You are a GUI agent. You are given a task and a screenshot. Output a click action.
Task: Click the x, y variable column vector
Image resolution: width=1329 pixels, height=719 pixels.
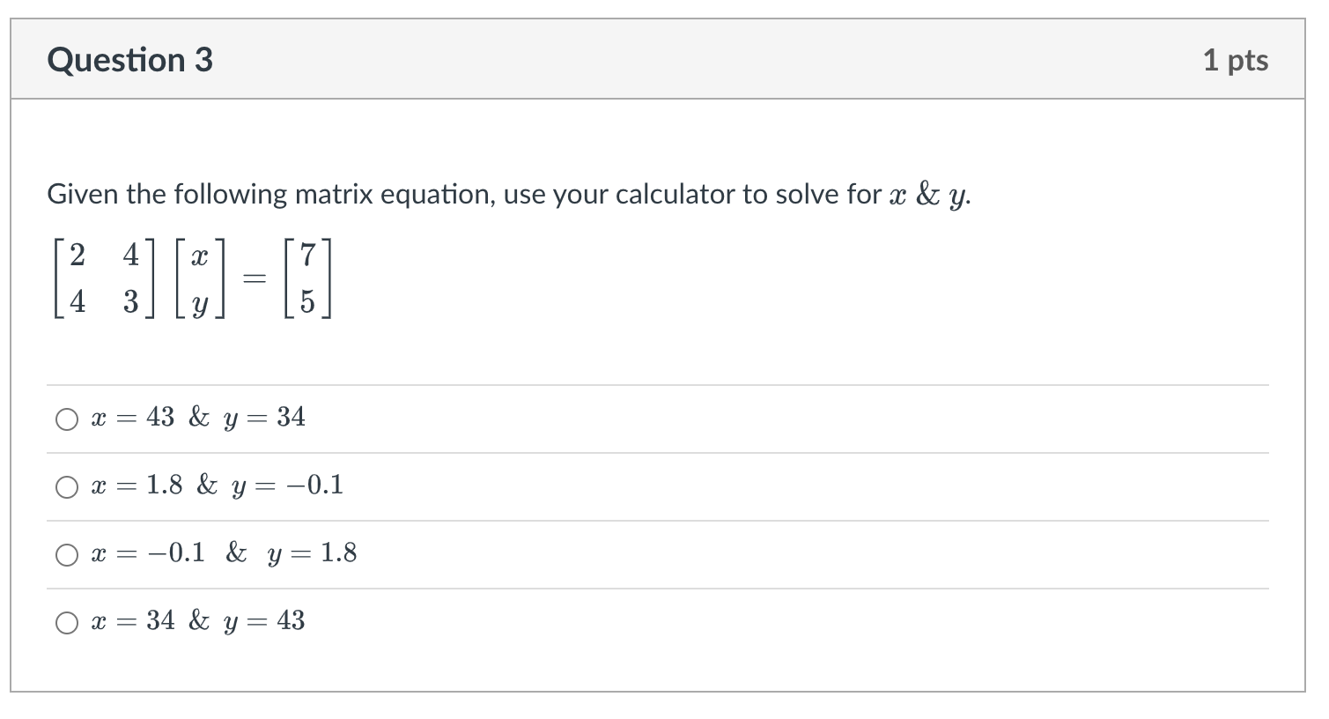(200, 278)
